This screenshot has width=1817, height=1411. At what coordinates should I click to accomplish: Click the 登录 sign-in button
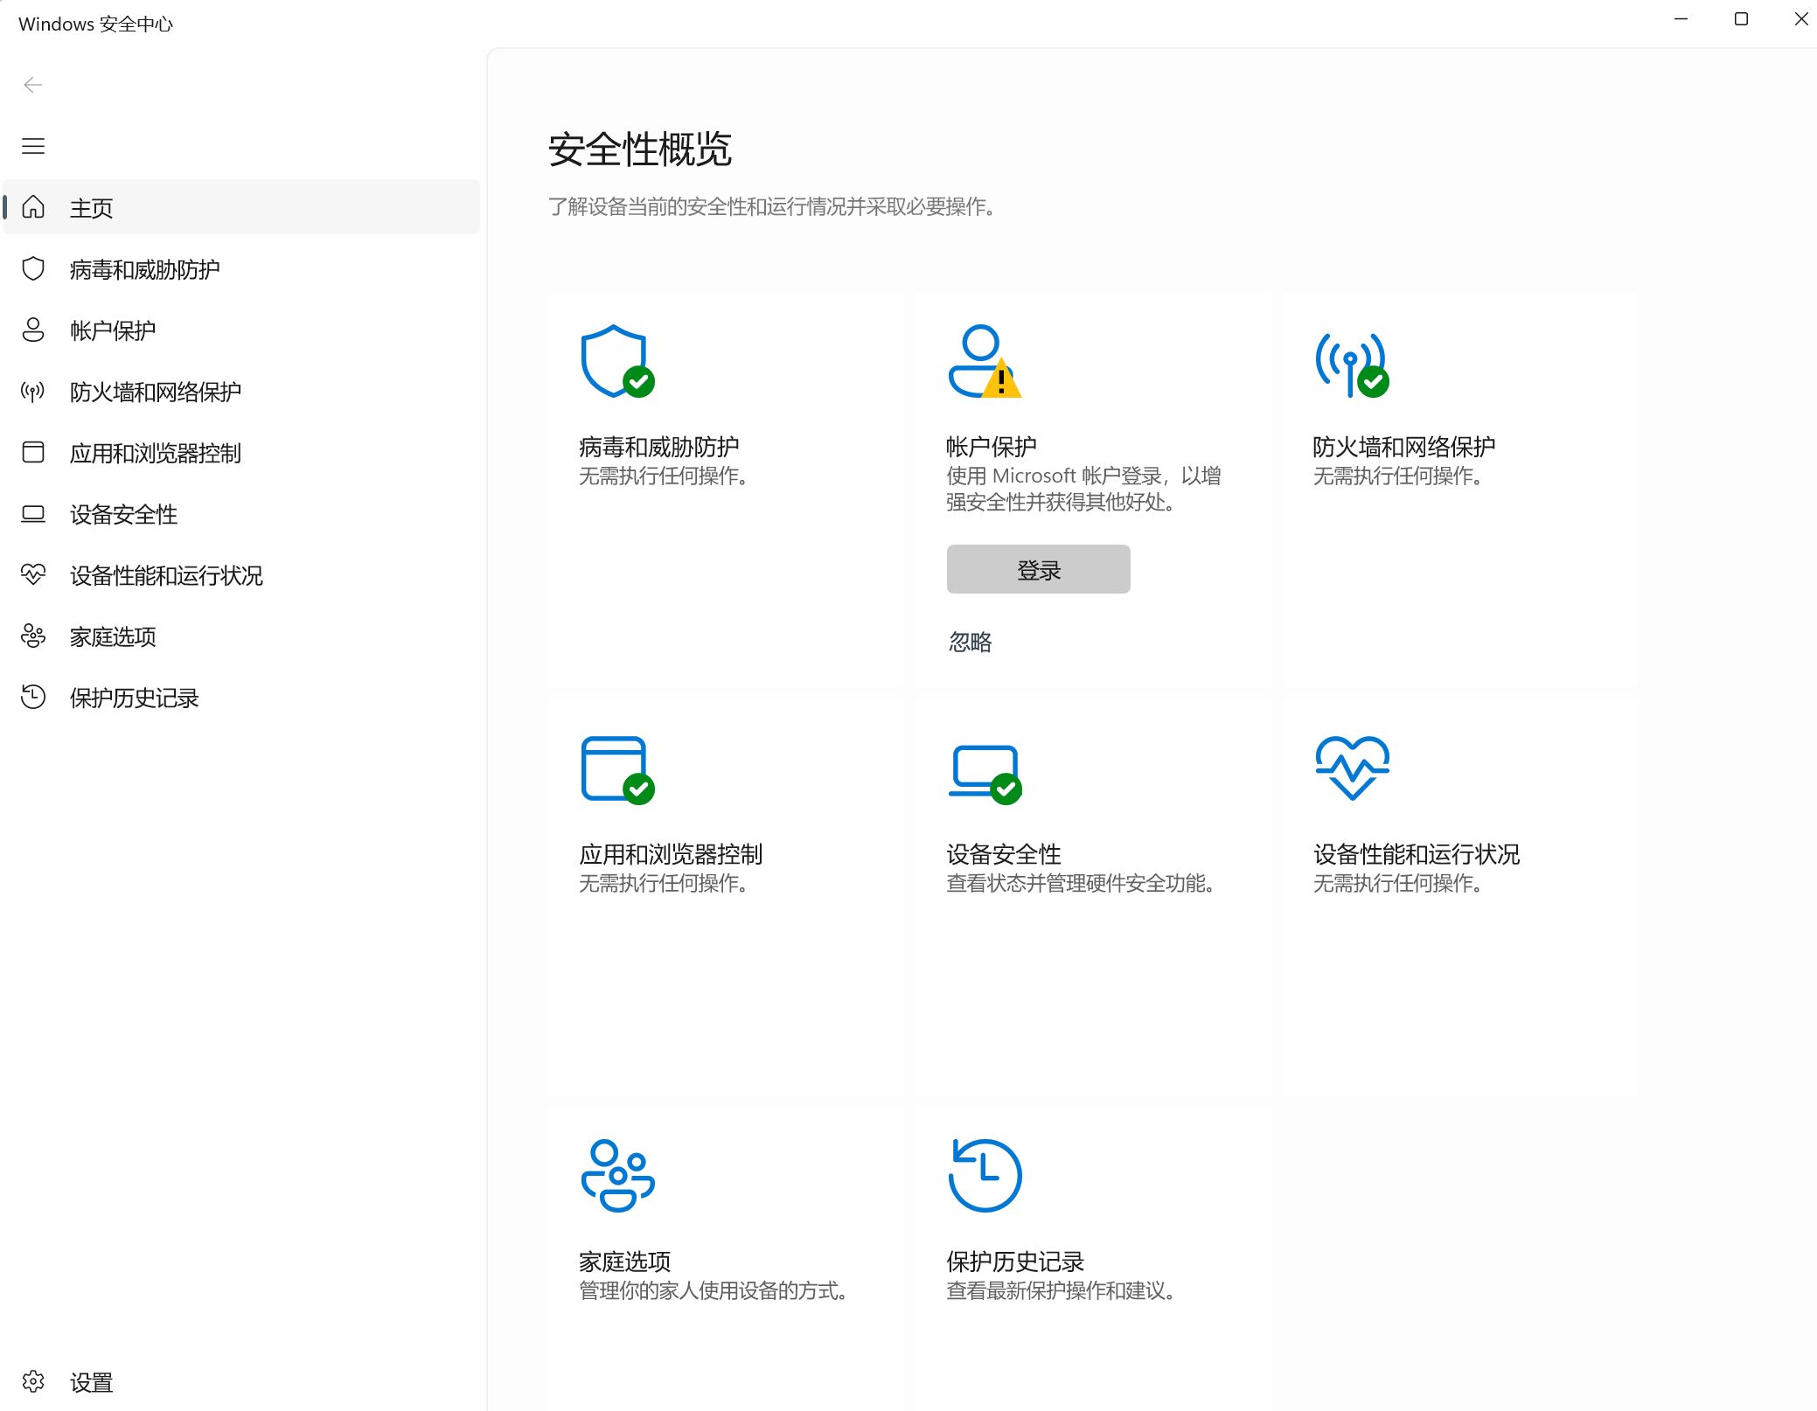click(1038, 570)
